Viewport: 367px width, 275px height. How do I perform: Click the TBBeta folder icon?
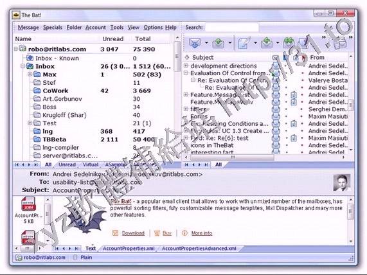37,139
